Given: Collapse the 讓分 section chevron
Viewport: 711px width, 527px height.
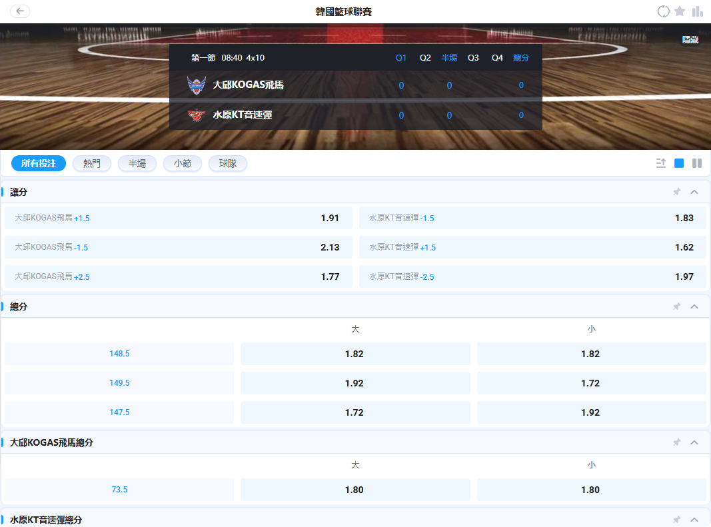Looking at the screenshot, I should click(694, 192).
